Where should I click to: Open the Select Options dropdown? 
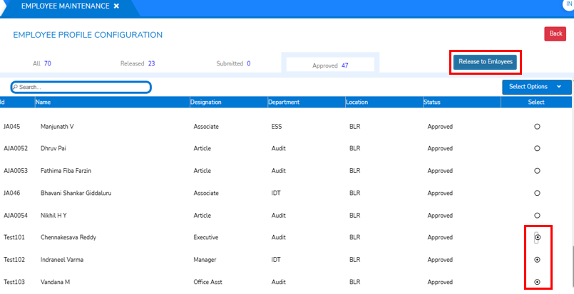click(536, 87)
